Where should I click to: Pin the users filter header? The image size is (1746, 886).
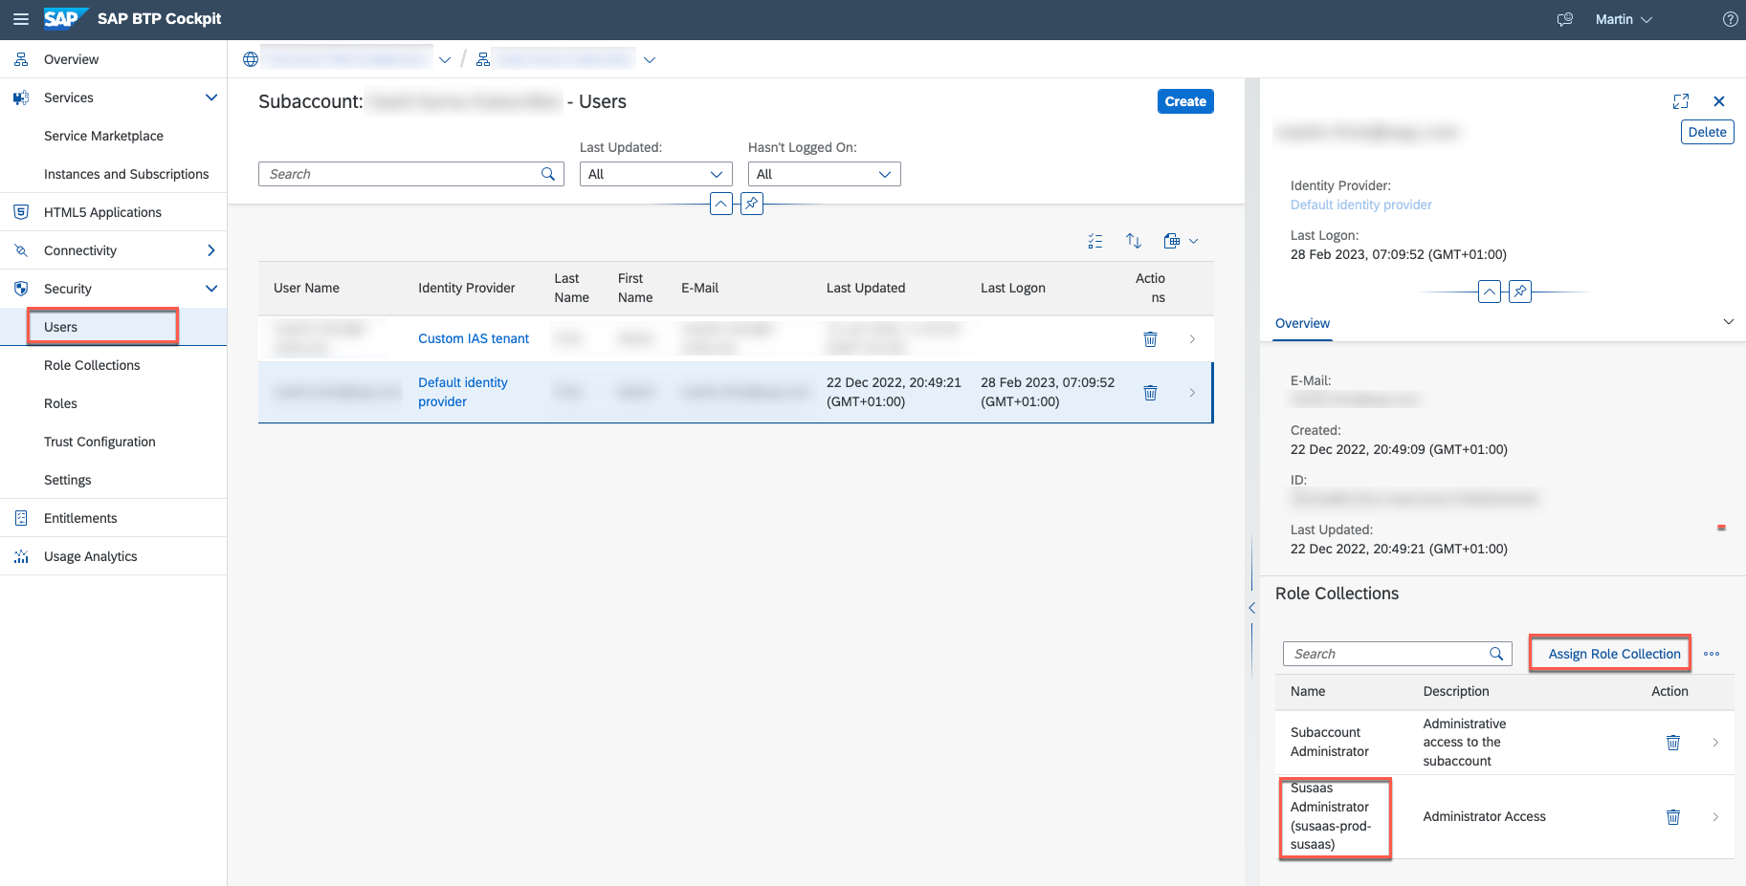(x=752, y=204)
